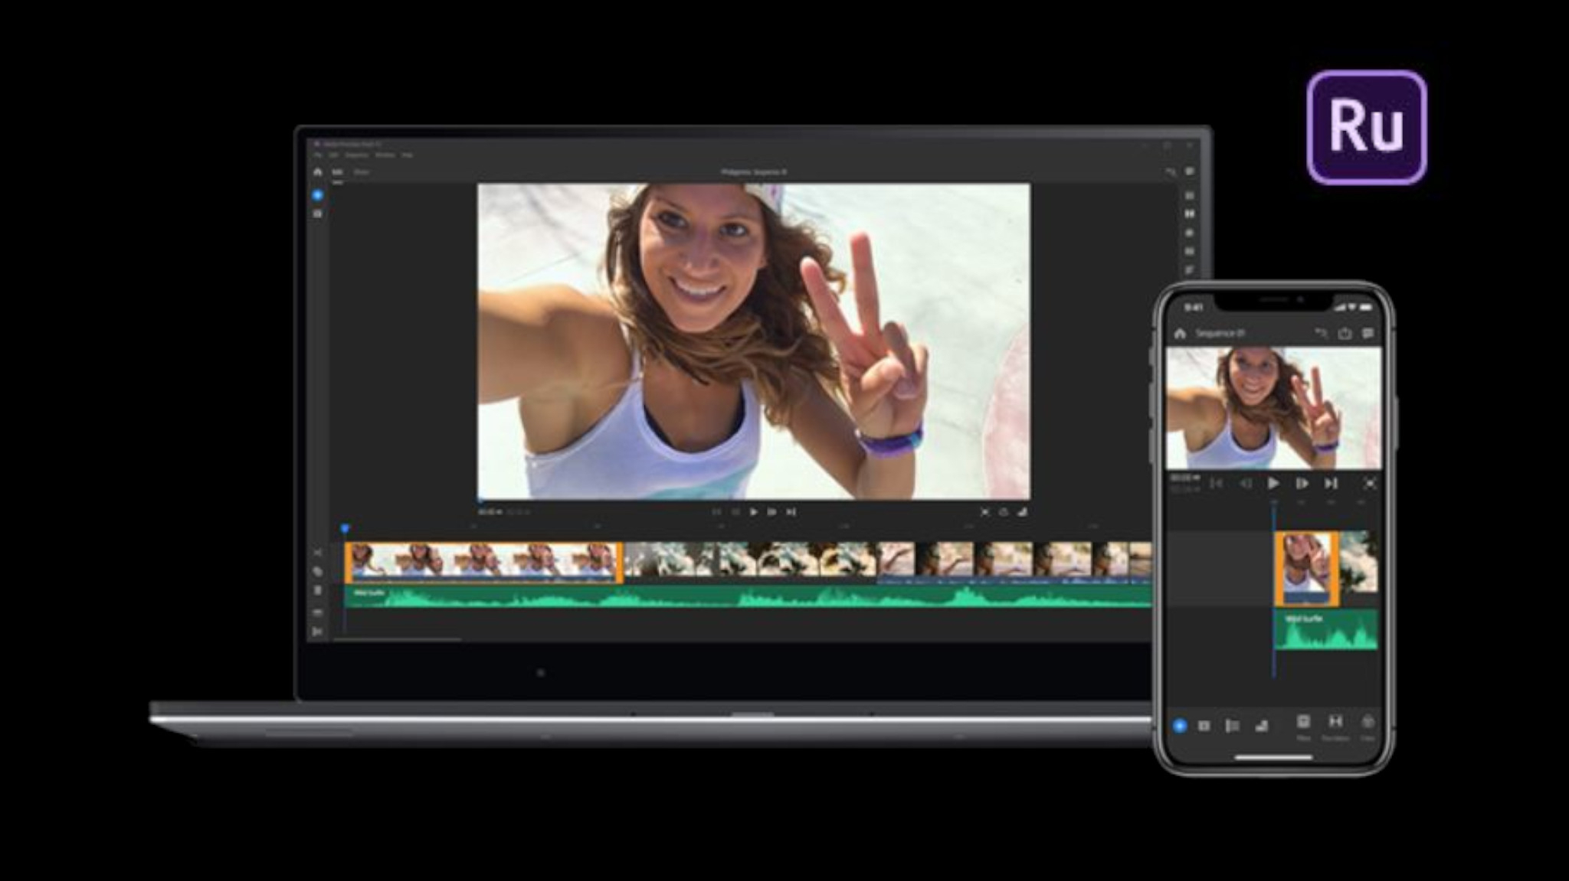The height and width of the screenshot is (881, 1569).
Task: Open the Sequence menu in laptop menu bar
Action: pyautogui.click(x=356, y=155)
